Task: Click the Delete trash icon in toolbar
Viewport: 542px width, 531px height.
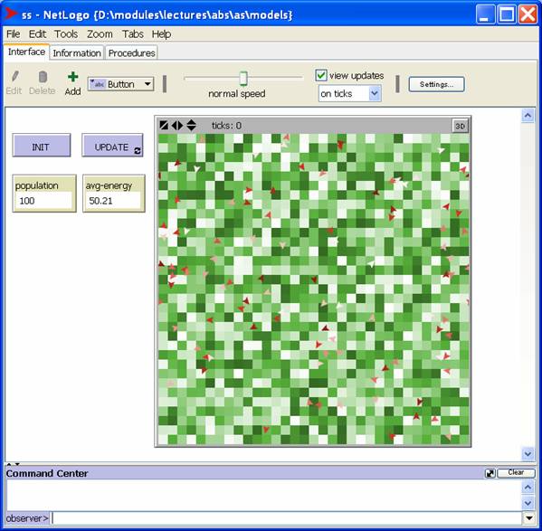Action: [x=43, y=77]
